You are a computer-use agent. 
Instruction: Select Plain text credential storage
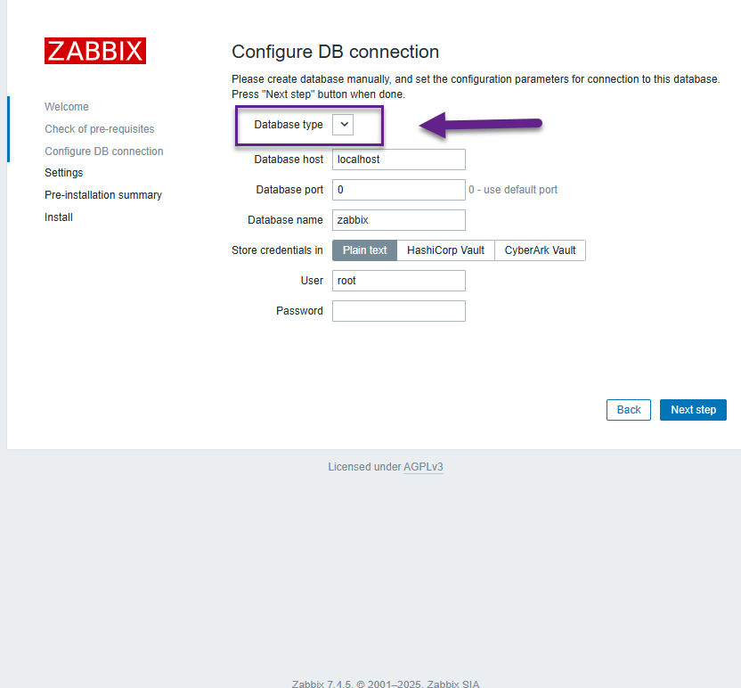tap(364, 250)
